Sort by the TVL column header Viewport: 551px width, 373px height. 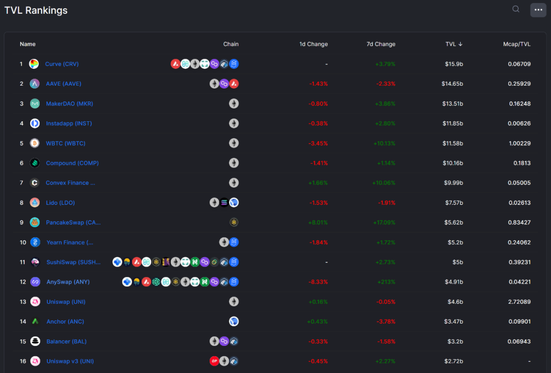click(x=454, y=44)
